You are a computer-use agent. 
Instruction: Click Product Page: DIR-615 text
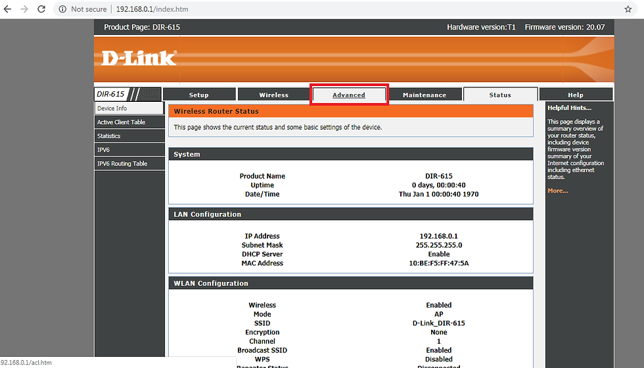click(x=142, y=27)
